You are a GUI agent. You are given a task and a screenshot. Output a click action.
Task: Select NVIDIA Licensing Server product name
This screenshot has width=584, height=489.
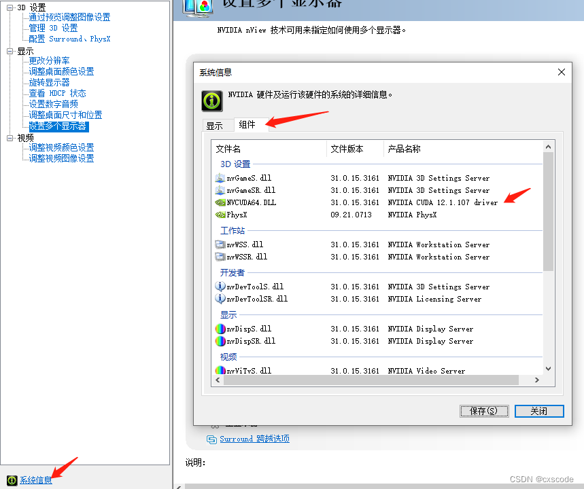point(434,299)
